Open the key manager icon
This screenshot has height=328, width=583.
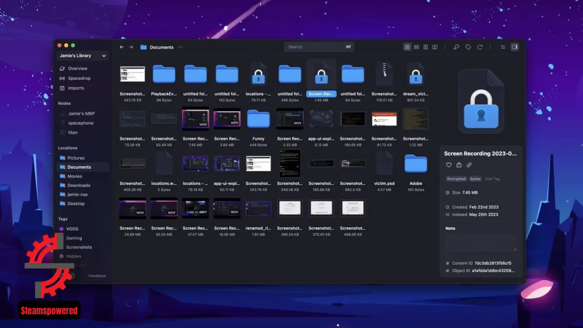[456, 47]
